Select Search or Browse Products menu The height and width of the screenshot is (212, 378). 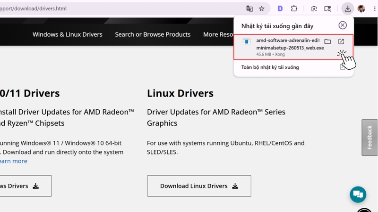click(x=153, y=34)
